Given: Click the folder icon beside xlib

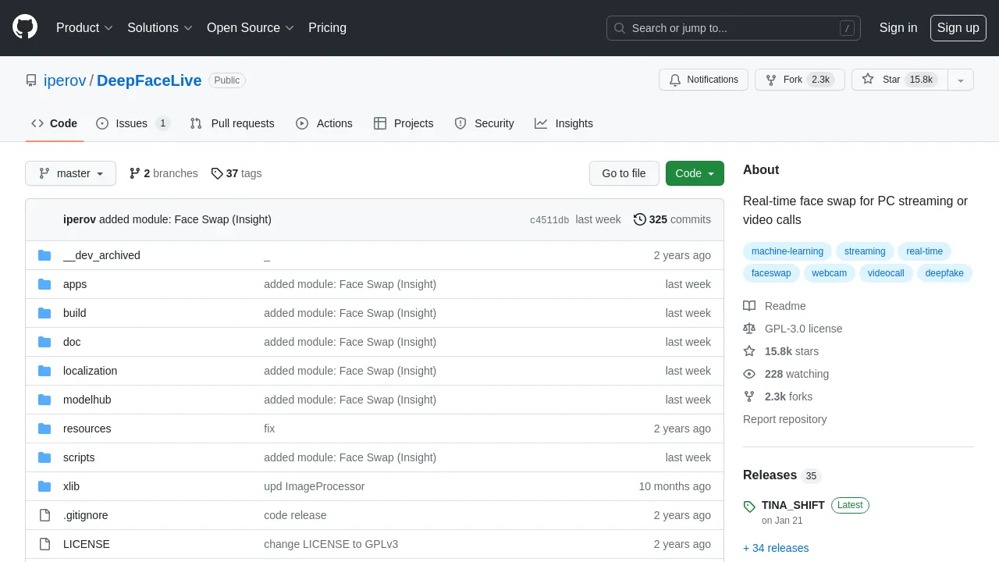Looking at the screenshot, I should 44,486.
